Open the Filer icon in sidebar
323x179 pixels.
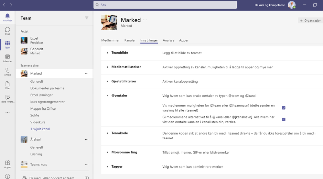7,85
